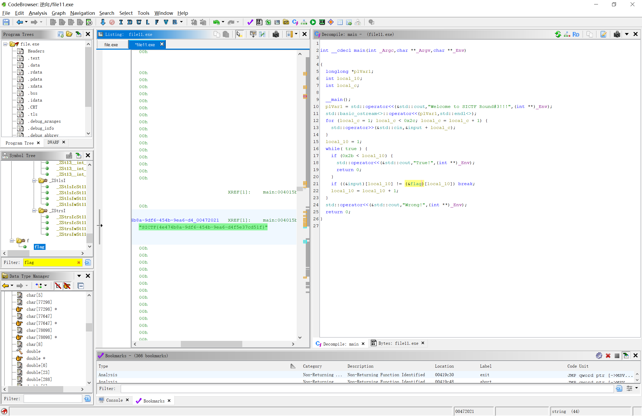
Task: Collapse all data types icon
Action: click(80, 286)
